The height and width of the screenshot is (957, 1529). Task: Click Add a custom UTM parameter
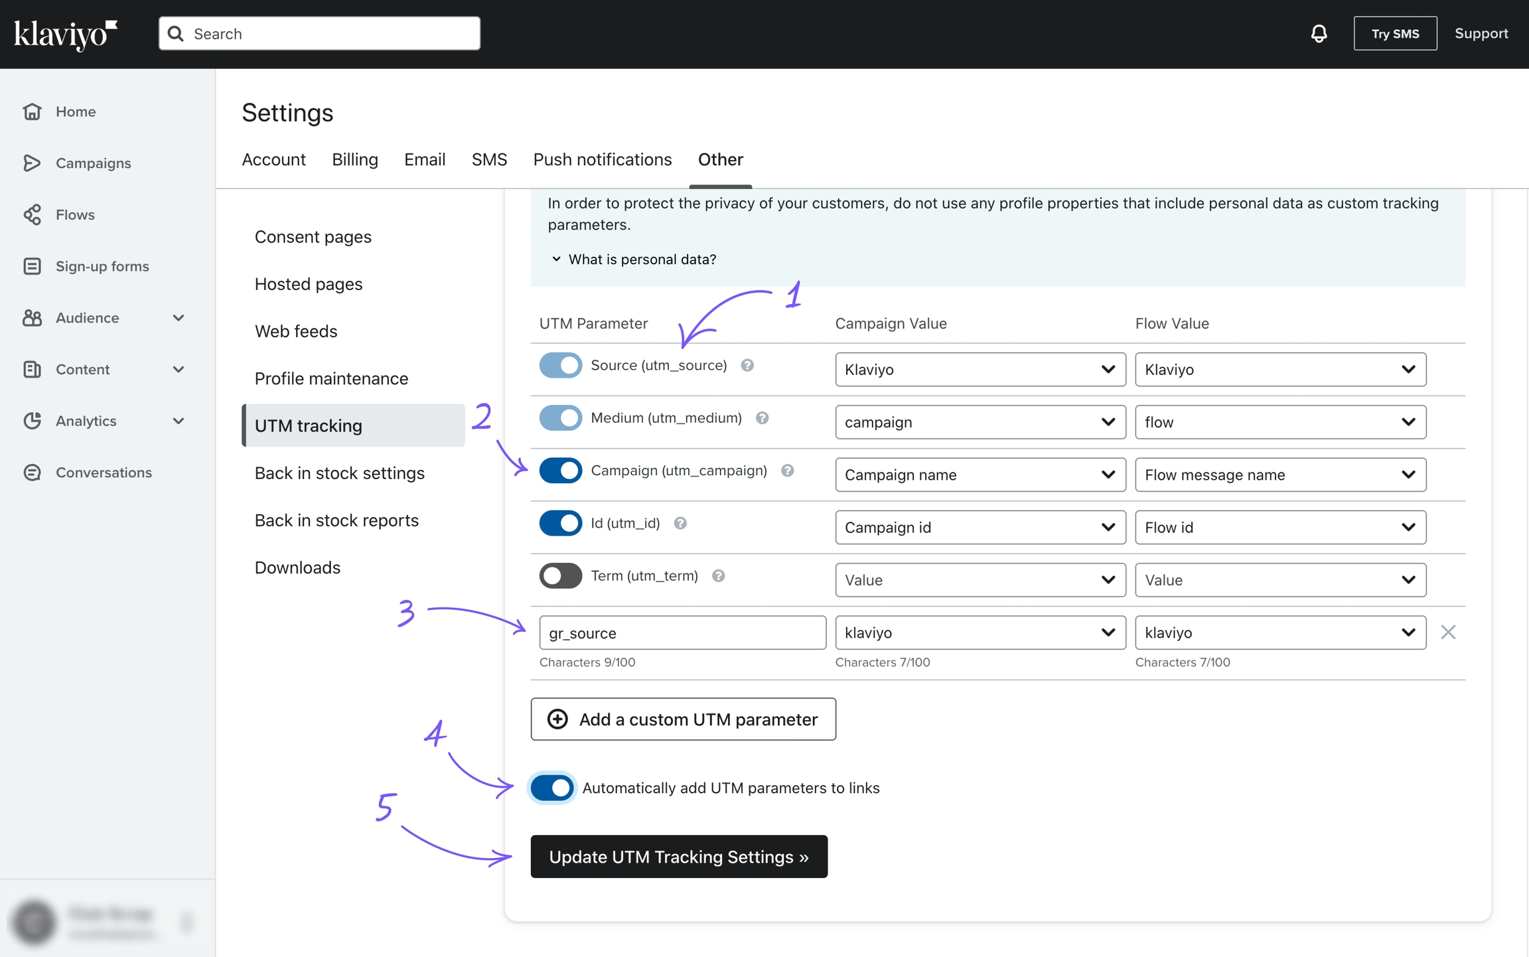pyautogui.click(x=683, y=719)
